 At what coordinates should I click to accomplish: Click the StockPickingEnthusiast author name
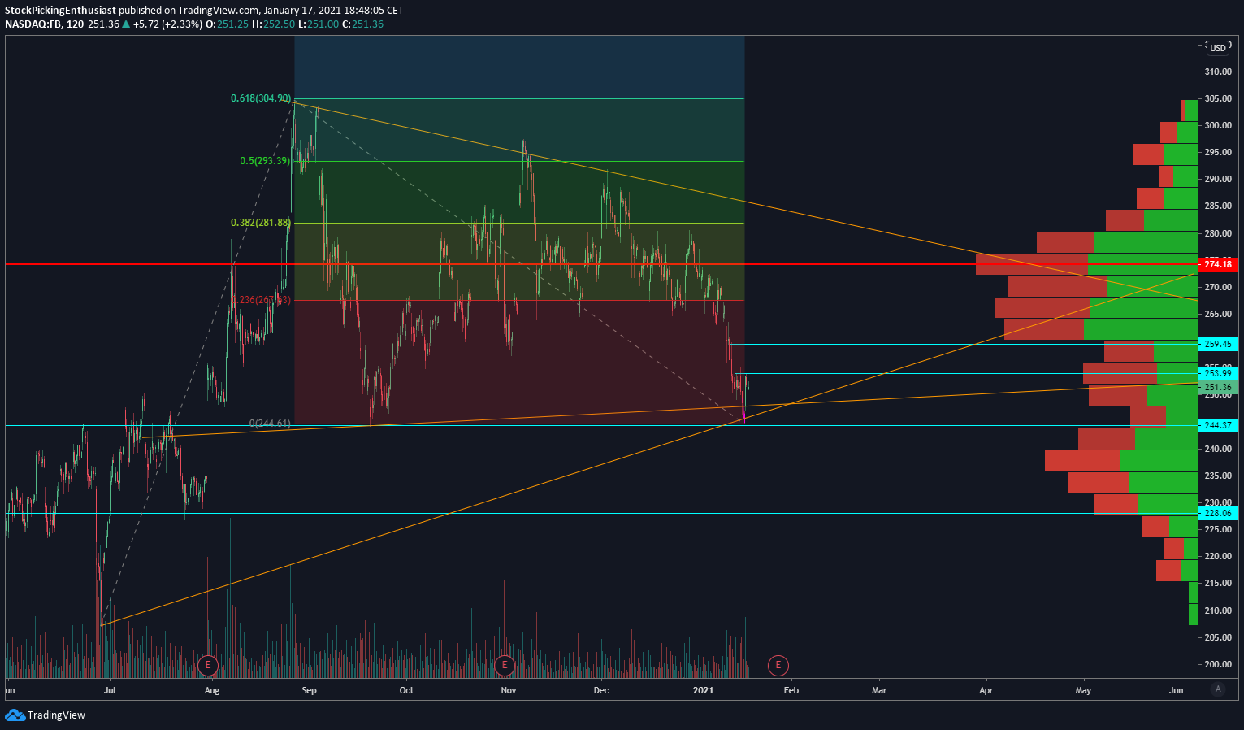[60, 11]
